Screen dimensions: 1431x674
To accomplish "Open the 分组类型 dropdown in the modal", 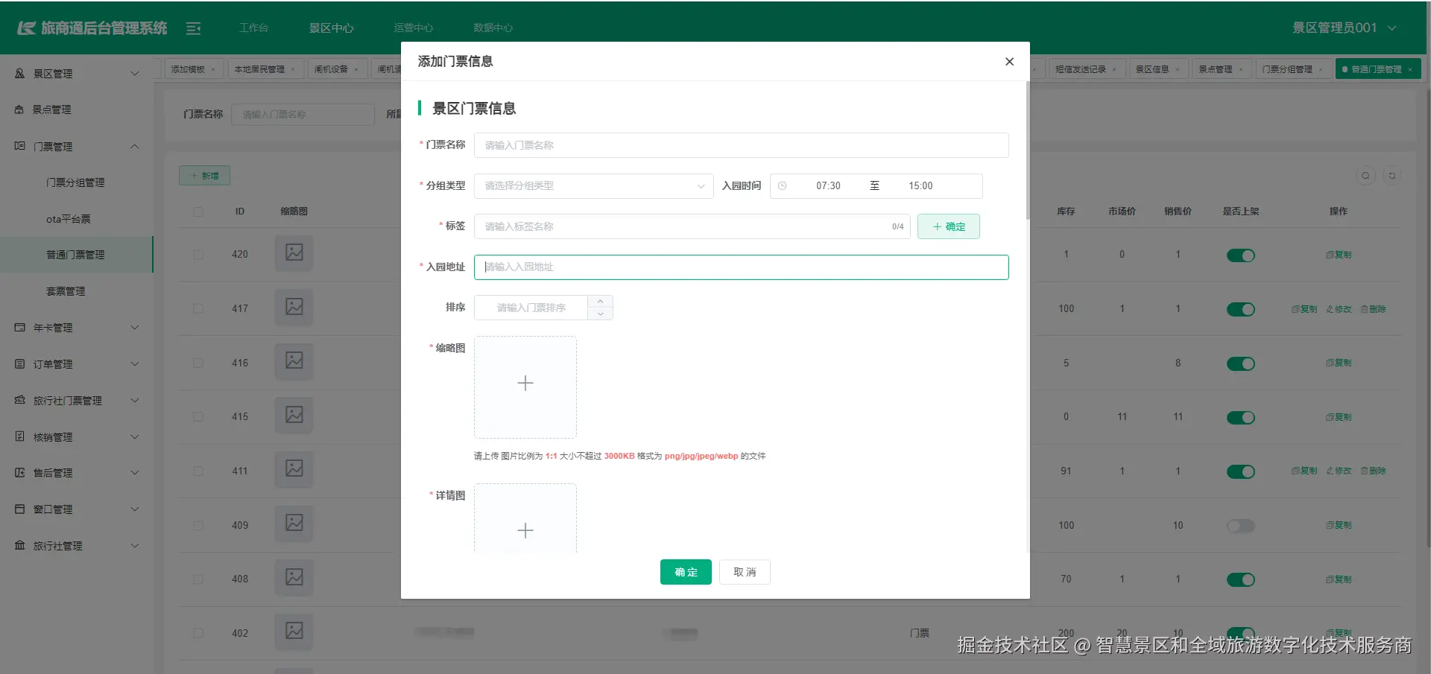I will coord(593,185).
